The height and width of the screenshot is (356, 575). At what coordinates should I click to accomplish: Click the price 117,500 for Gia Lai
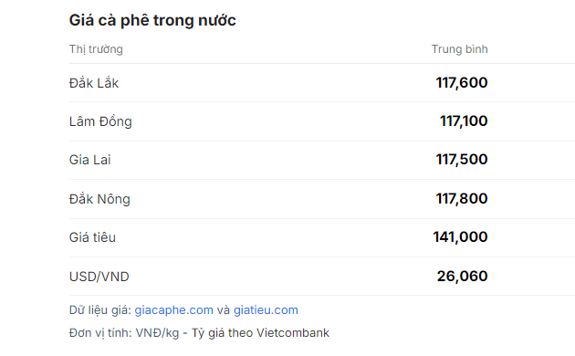coord(462,160)
